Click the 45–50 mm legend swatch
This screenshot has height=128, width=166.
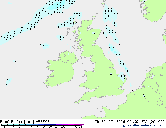[77, 125]
